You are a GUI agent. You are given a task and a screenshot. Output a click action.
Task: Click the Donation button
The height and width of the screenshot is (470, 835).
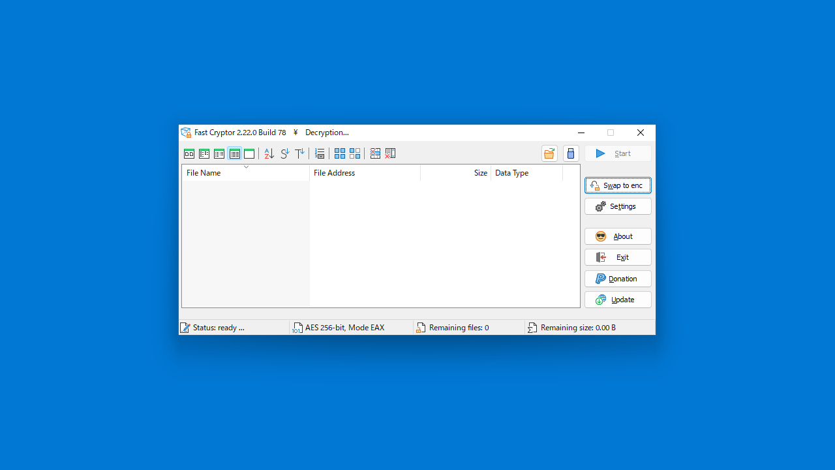point(618,279)
